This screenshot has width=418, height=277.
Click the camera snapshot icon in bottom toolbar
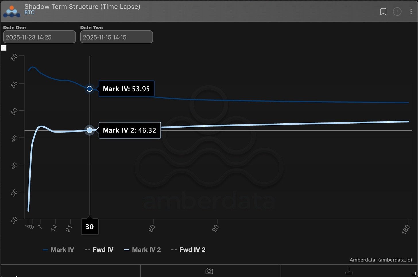(209, 271)
